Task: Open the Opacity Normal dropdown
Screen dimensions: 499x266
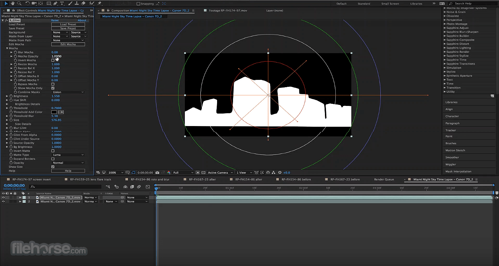Action: [68, 163]
